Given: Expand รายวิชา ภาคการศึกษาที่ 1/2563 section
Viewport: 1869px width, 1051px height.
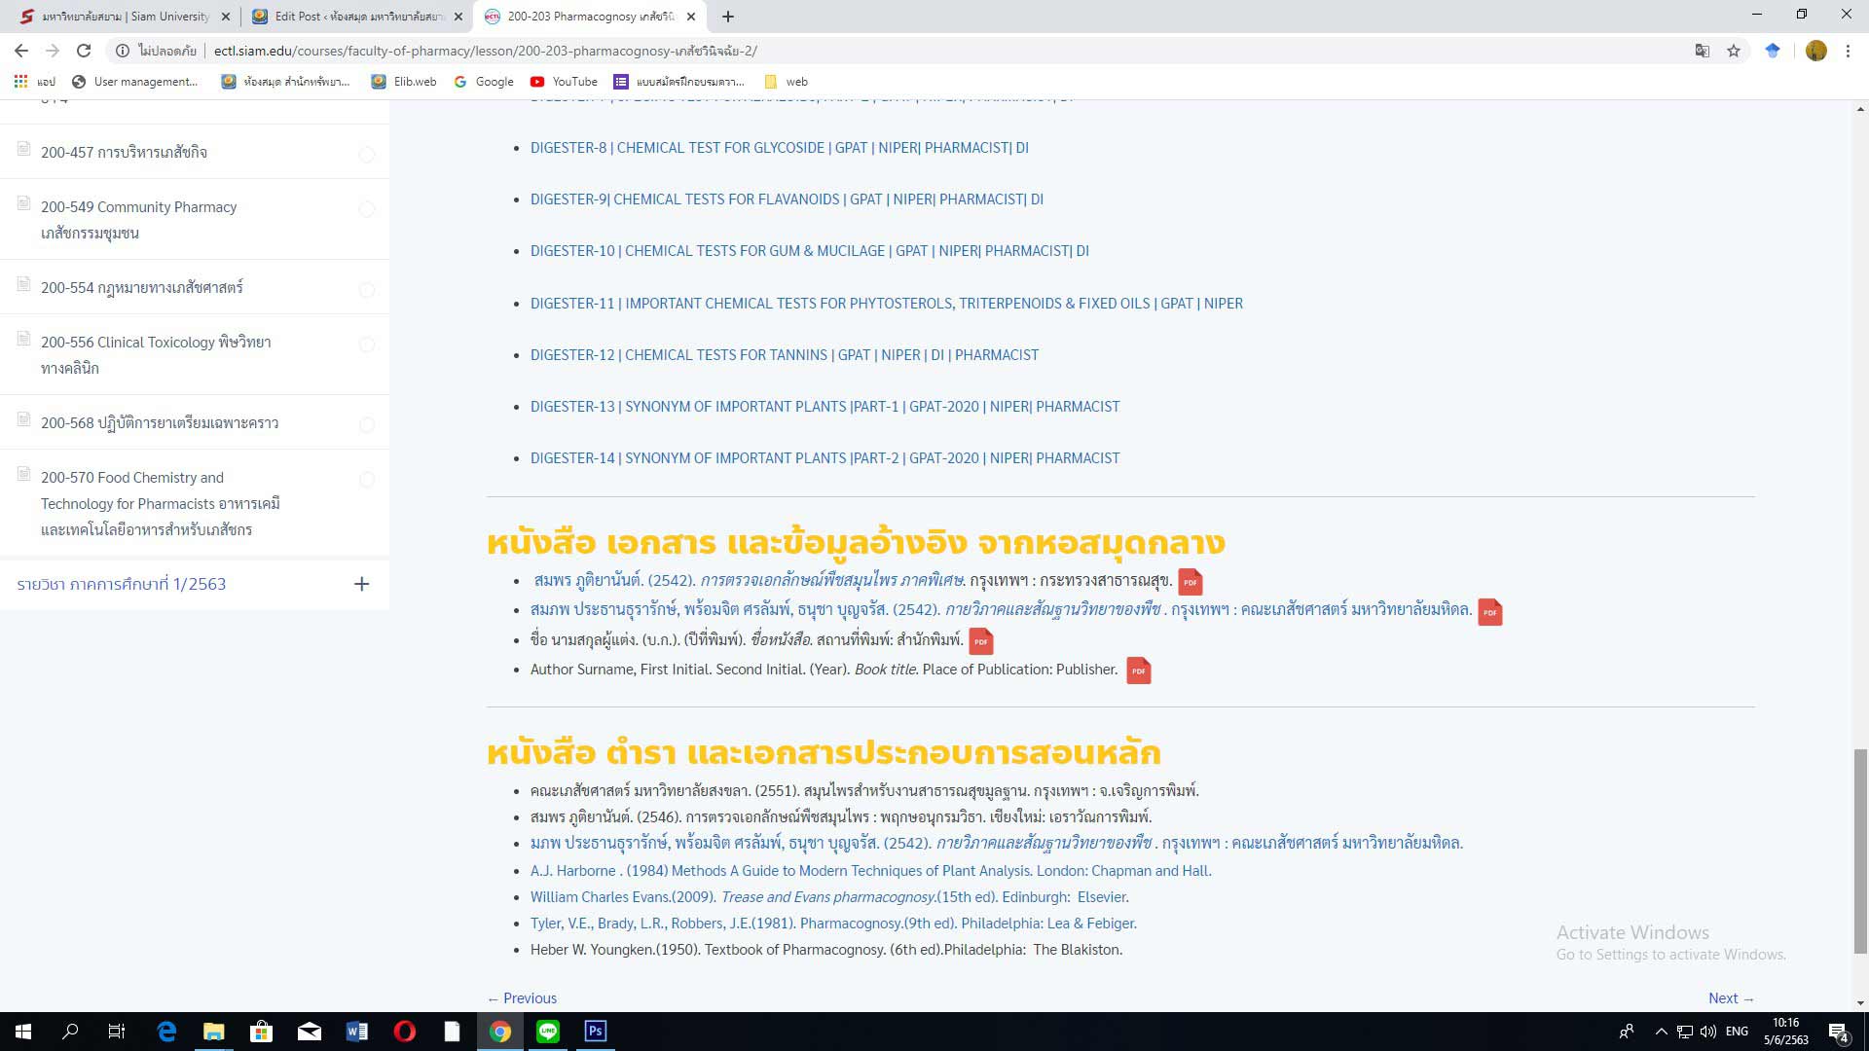Looking at the screenshot, I should point(361,584).
